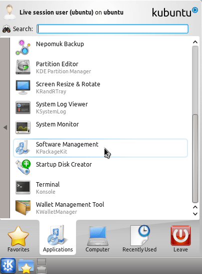Select the 'Terminal' entry text
Screen dimensions: 202x274
(47, 185)
